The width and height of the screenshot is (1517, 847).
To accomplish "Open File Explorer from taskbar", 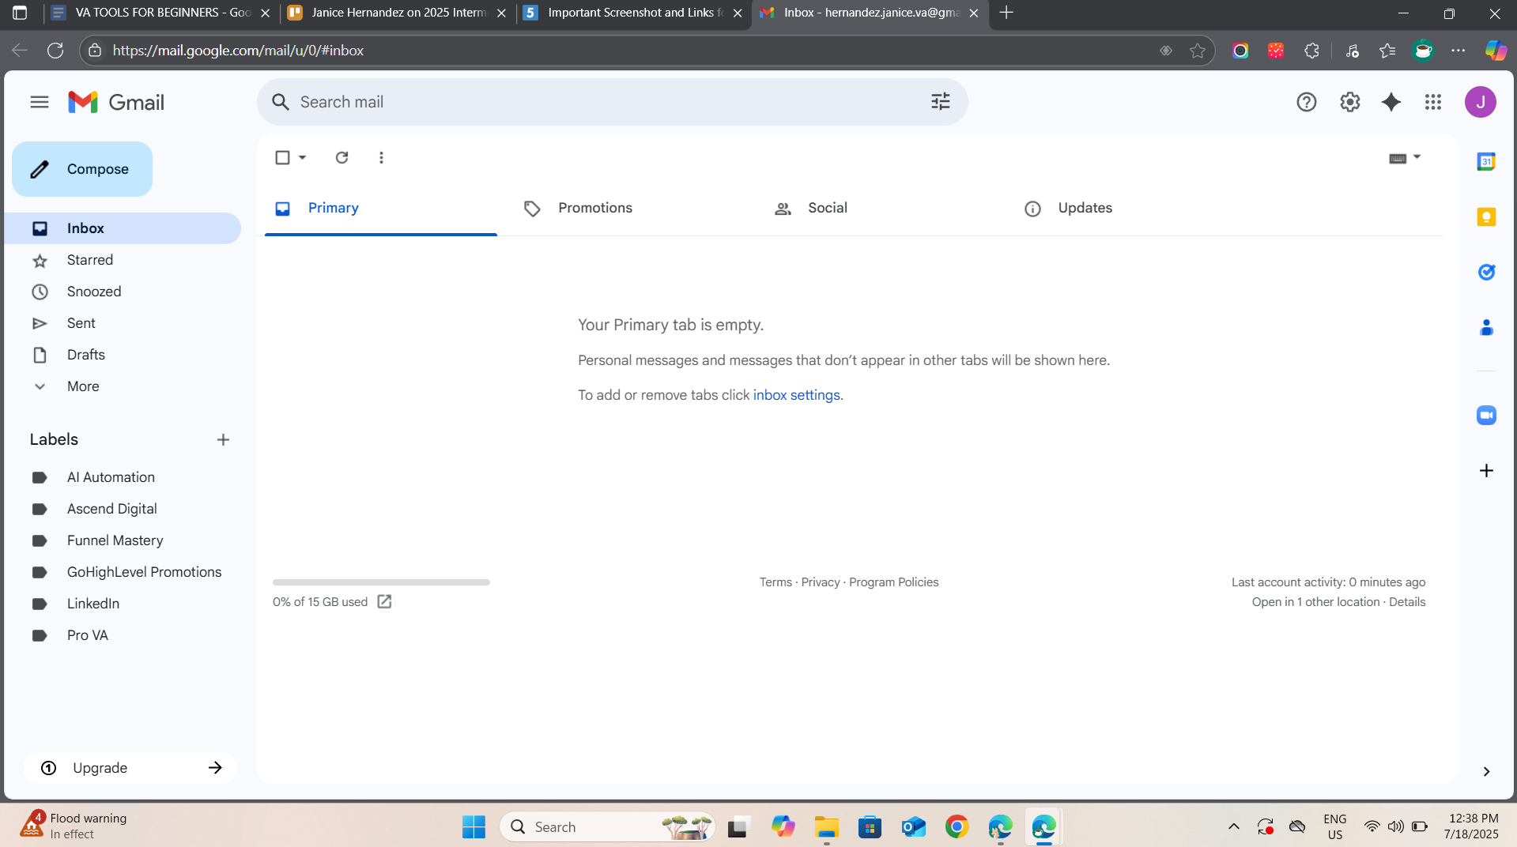I will point(826,826).
